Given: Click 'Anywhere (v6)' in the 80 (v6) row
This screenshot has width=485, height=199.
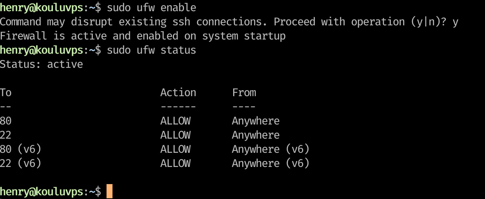Looking at the screenshot, I should pyautogui.click(x=270, y=149).
